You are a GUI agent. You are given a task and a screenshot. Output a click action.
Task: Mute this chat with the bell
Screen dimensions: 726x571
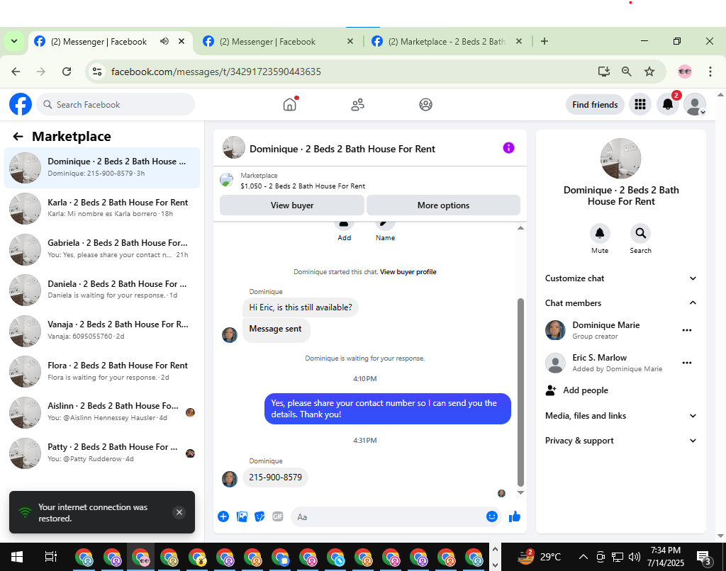pos(600,233)
